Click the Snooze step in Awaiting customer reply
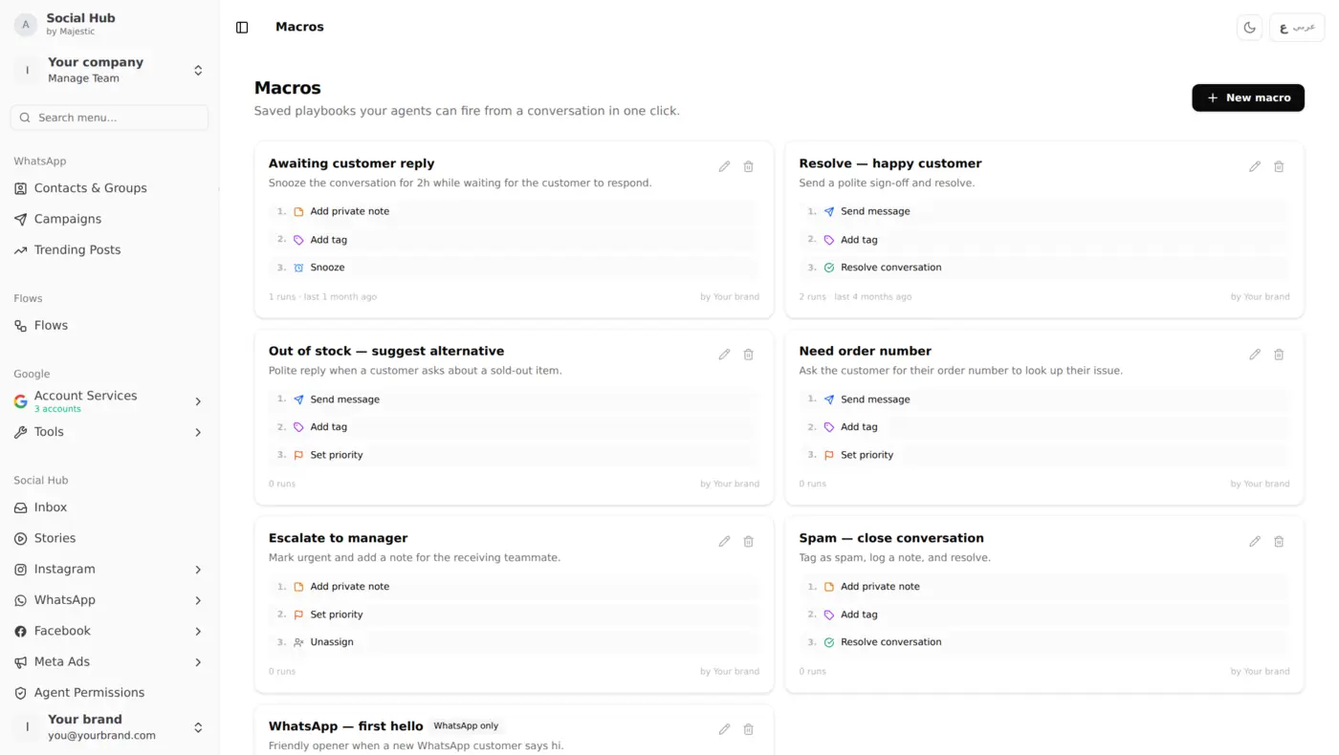The image size is (1339, 755). (x=515, y=268)
